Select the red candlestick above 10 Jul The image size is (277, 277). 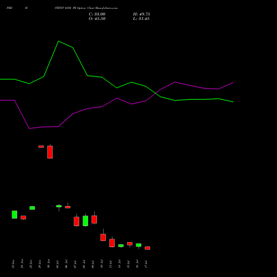103,237
